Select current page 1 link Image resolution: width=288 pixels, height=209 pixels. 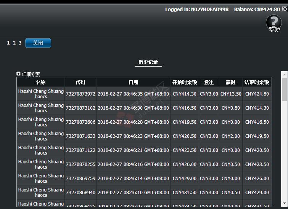click(x=8, y=43)
